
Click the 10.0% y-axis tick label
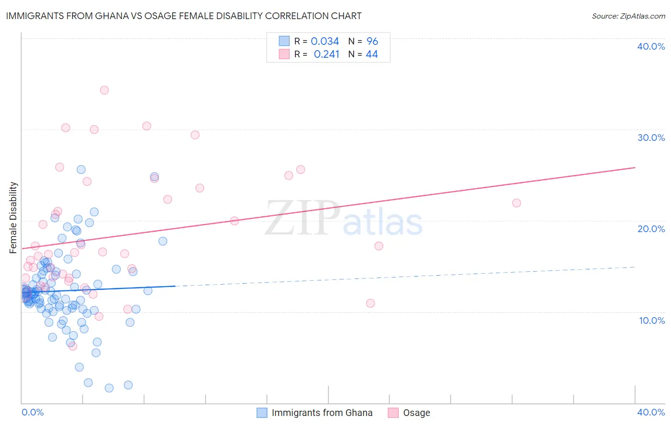pos(652,320)
